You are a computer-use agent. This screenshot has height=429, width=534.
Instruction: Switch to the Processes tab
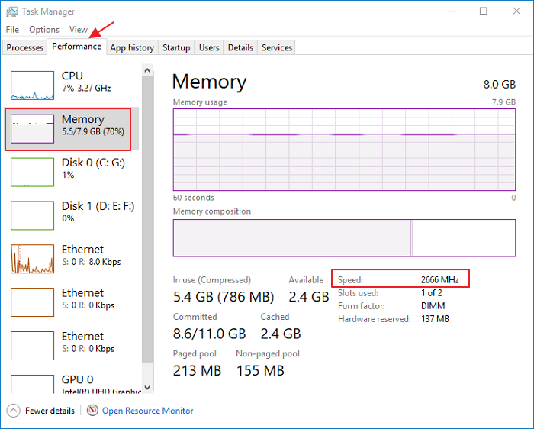click(25, 47)
